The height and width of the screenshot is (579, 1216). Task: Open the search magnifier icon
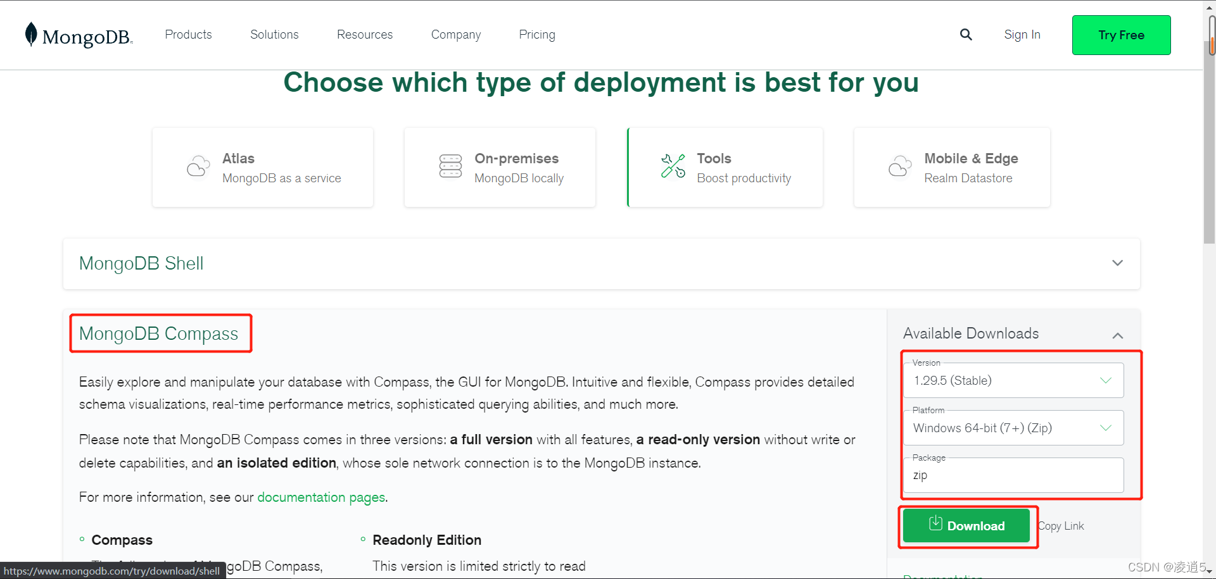click(x=966, y=34)
